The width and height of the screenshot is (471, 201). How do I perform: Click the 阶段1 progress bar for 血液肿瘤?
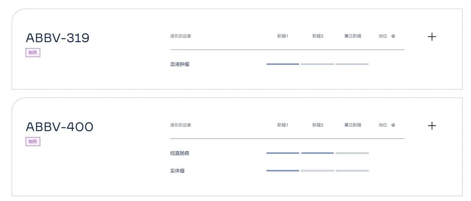click(x=283, y=64)
